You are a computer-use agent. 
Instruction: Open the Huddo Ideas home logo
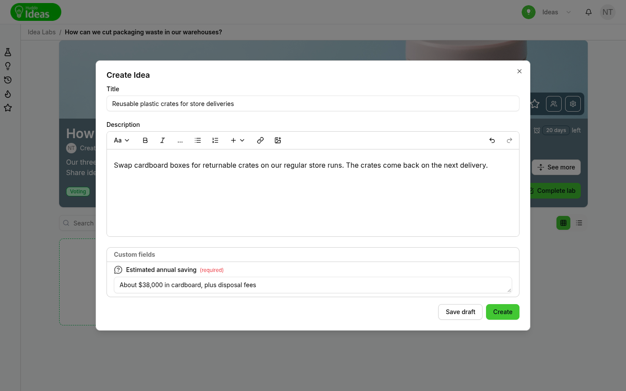tap(36, 12)
